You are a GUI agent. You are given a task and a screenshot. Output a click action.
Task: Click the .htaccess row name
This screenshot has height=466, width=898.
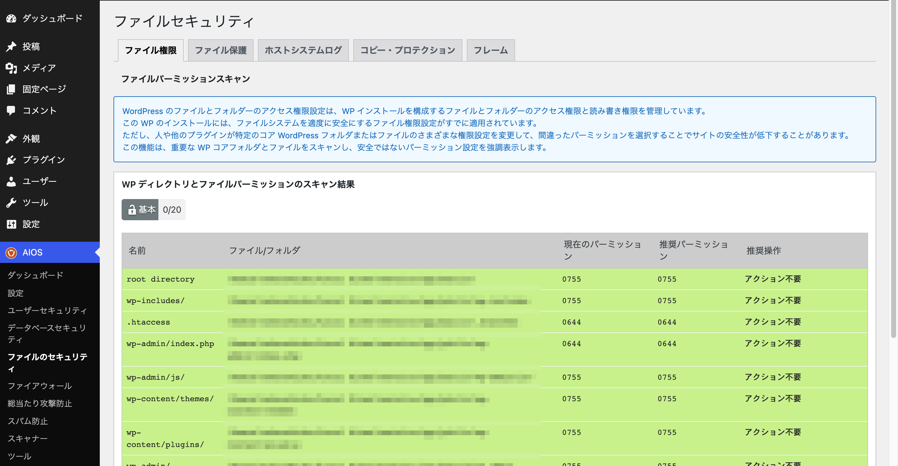(148, 322)
